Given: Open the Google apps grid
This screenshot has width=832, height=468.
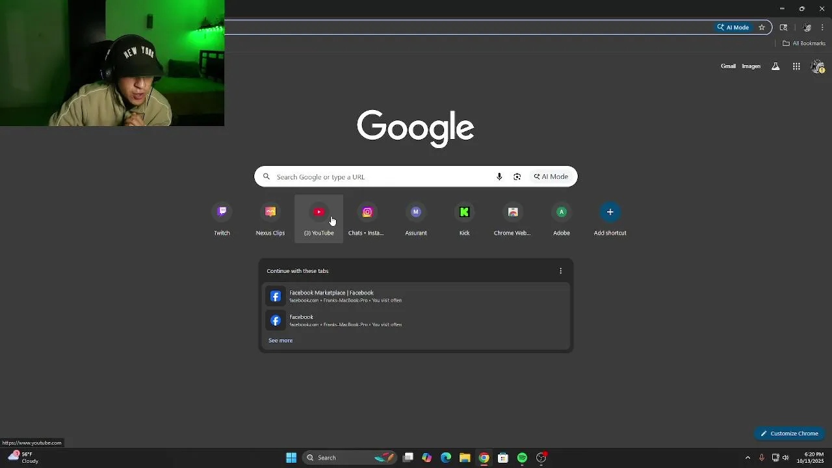Looking at the screenshot, I should click(796, 66).
